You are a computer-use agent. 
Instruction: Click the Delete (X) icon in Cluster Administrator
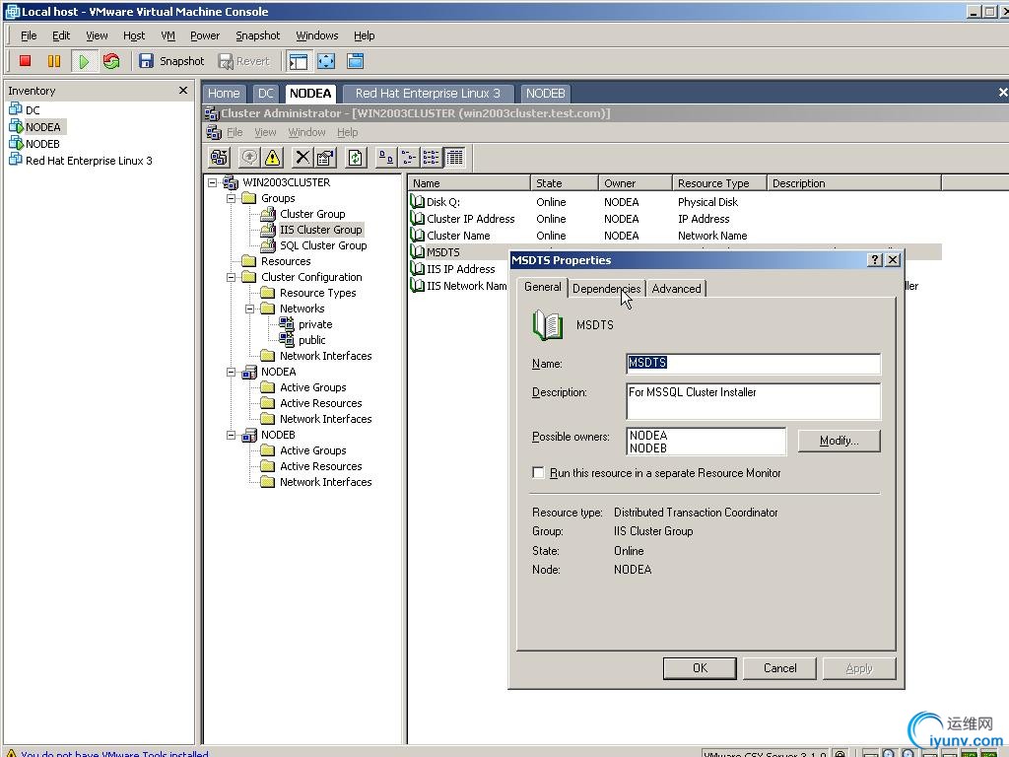303,158
